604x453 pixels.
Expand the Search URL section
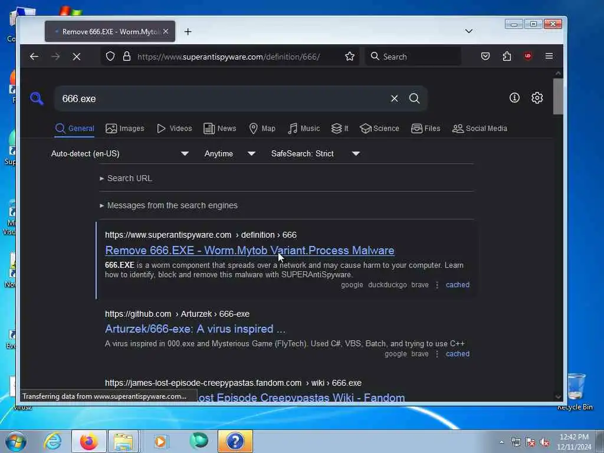126,178
